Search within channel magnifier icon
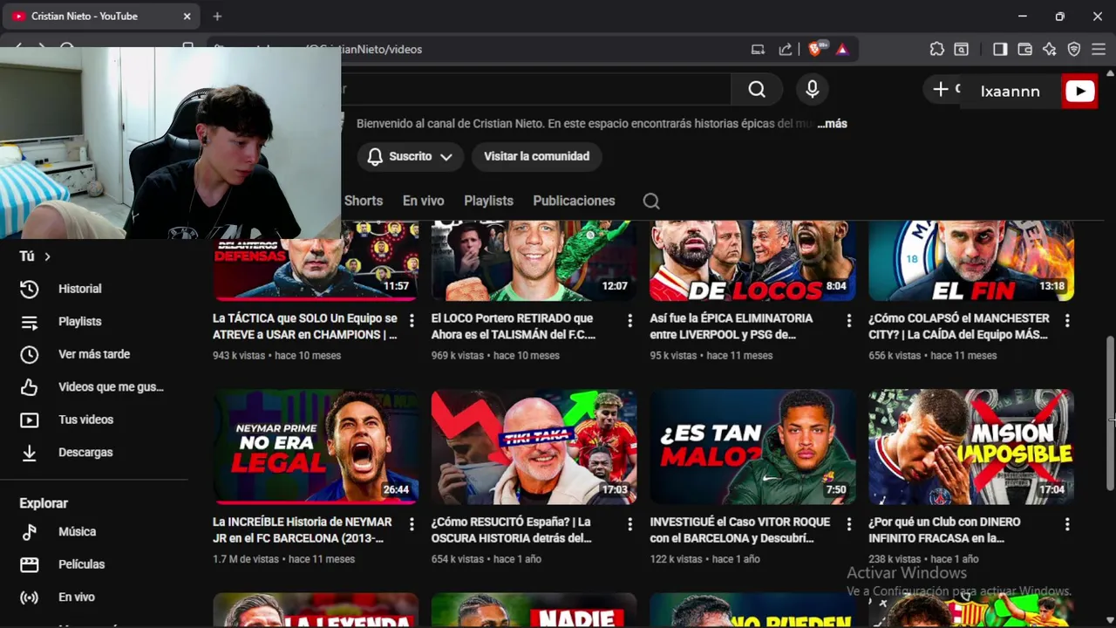 pyautogui.click(x=651, y=201)
